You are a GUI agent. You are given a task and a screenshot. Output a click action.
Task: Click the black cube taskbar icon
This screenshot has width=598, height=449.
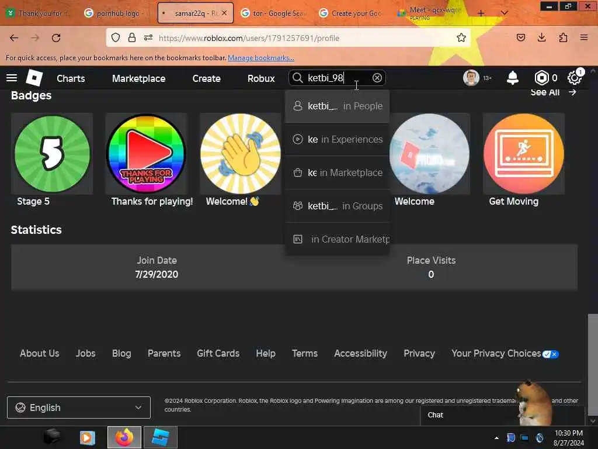[x=52, y=437]
